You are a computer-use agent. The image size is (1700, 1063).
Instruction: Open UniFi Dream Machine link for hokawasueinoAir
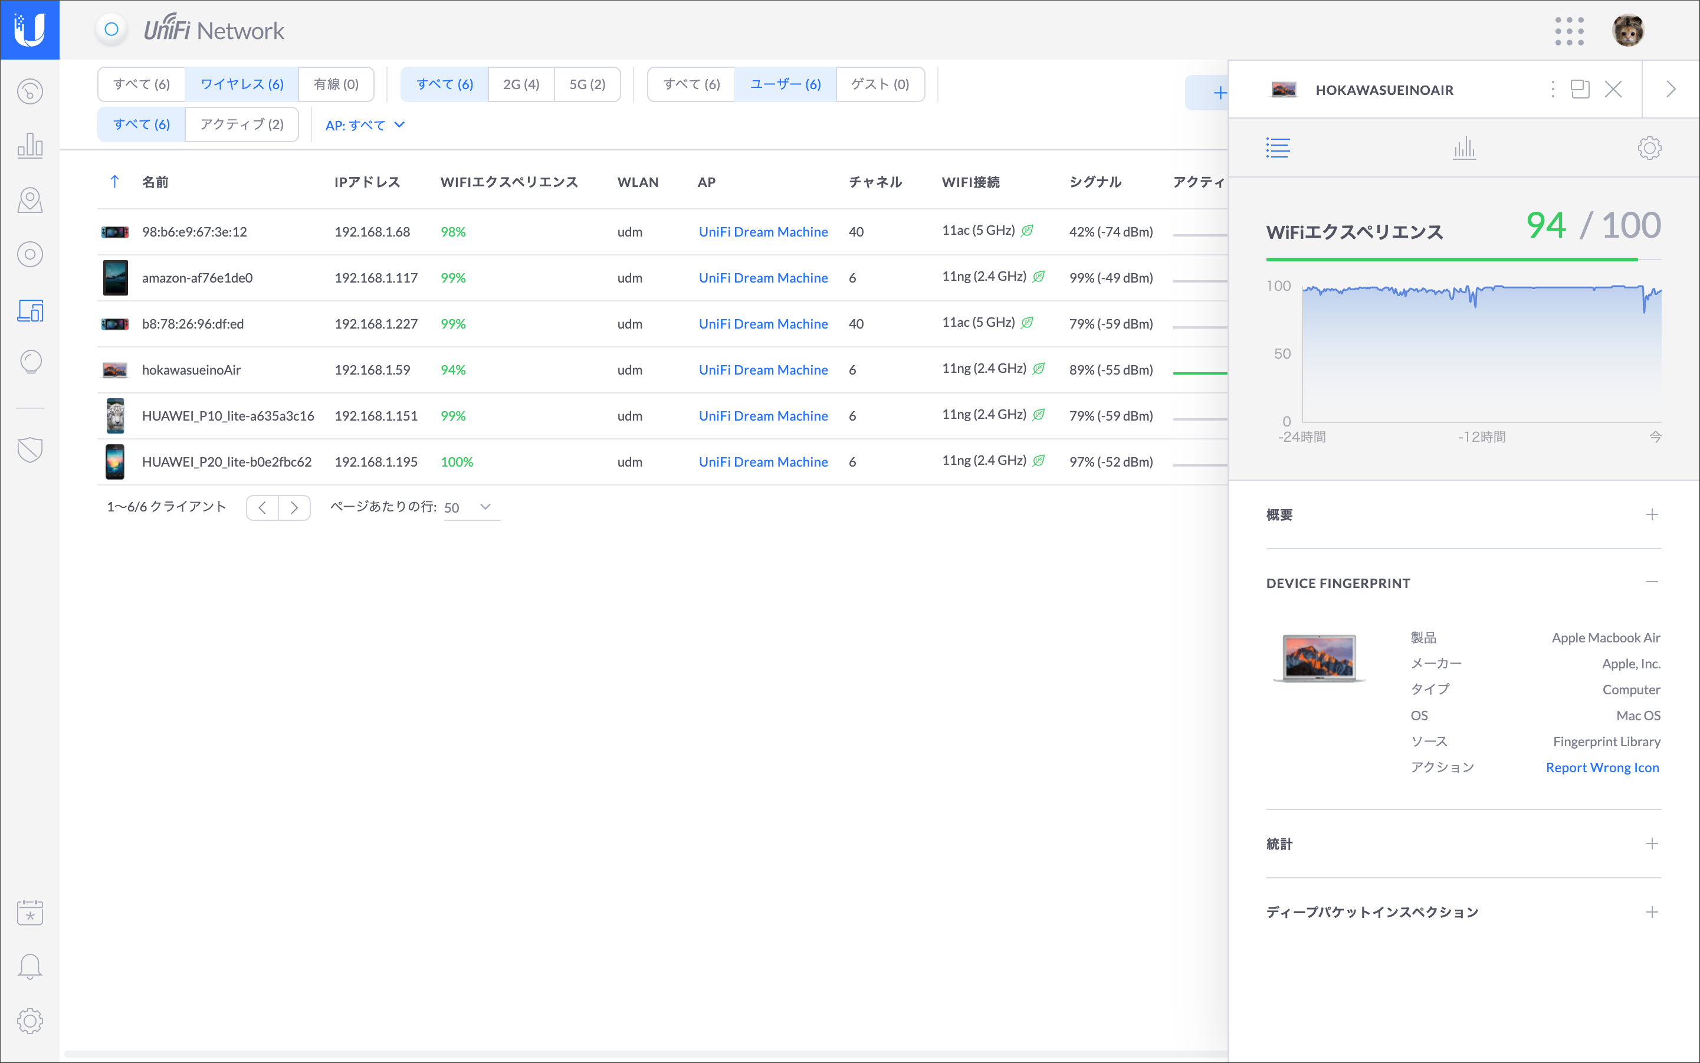point(763,370)
